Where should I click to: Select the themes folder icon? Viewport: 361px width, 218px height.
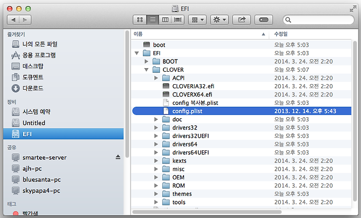pyautogui.click(x=166, y=194)
